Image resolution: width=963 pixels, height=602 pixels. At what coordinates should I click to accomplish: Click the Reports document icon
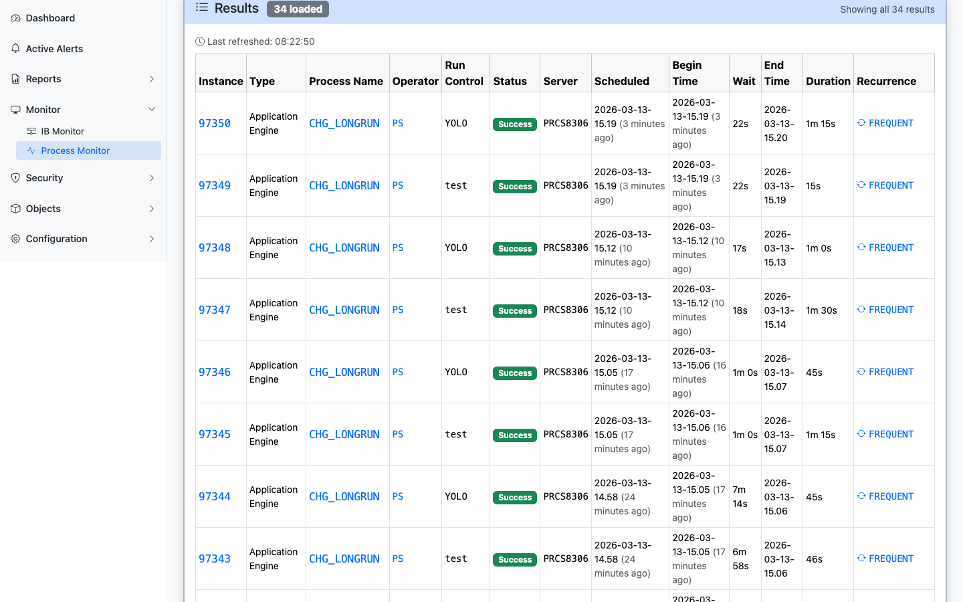pyautogui.click(x=15, y=79)
